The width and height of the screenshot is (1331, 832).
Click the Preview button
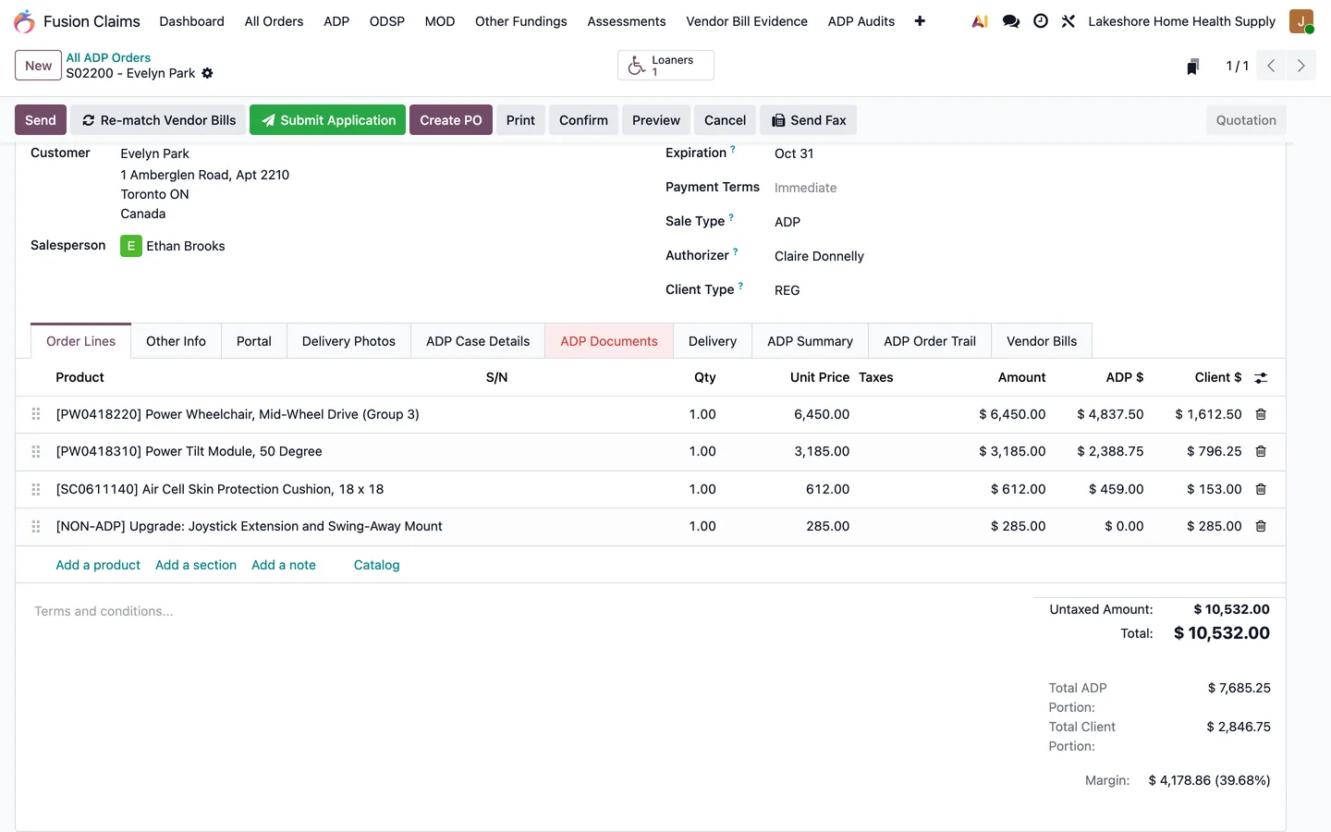pos(656,120)
